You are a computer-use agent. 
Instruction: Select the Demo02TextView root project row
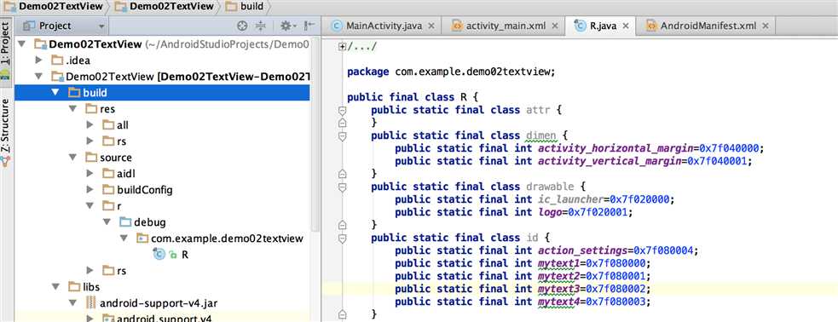pyautogui.click(x=162, y=43)
